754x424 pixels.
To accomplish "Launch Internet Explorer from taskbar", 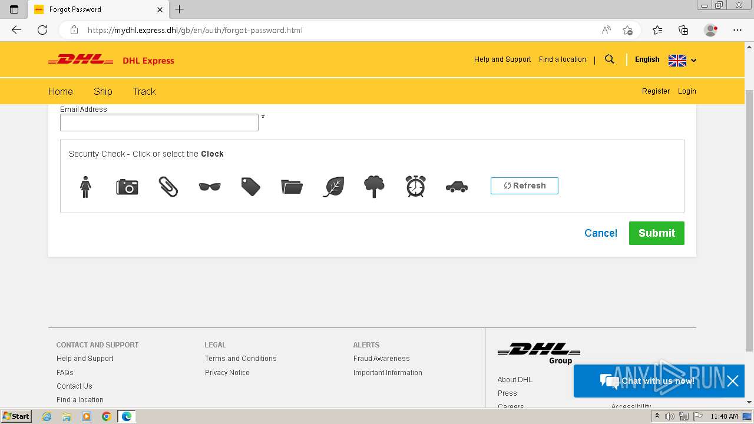I will [47, 416].
